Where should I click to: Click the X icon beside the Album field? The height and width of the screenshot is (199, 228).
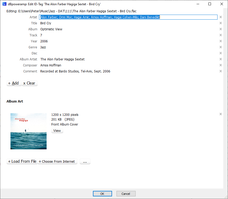pyautogui.click(x=221, y=29)
